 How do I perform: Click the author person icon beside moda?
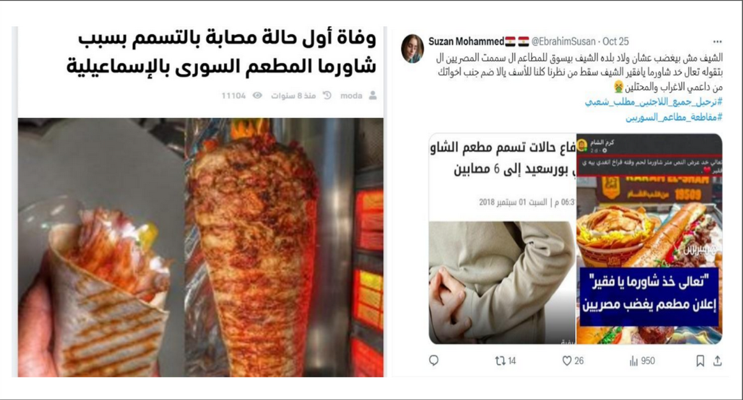373,96
